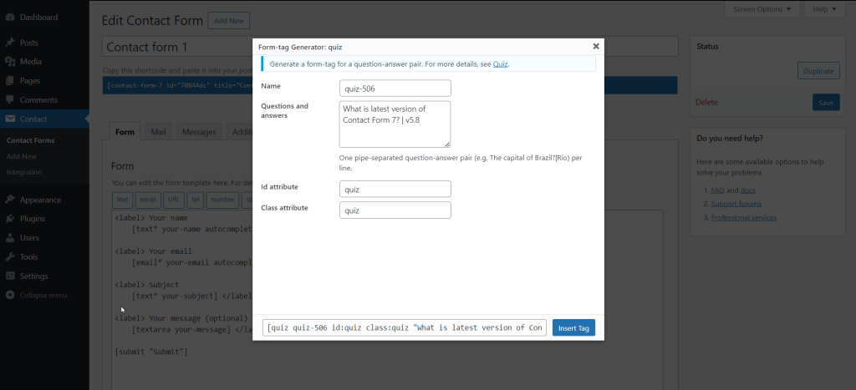This screenshot has height=390, width=856.
Task: Close the Form-tag Generator dialog
Action: pos(595,47)
